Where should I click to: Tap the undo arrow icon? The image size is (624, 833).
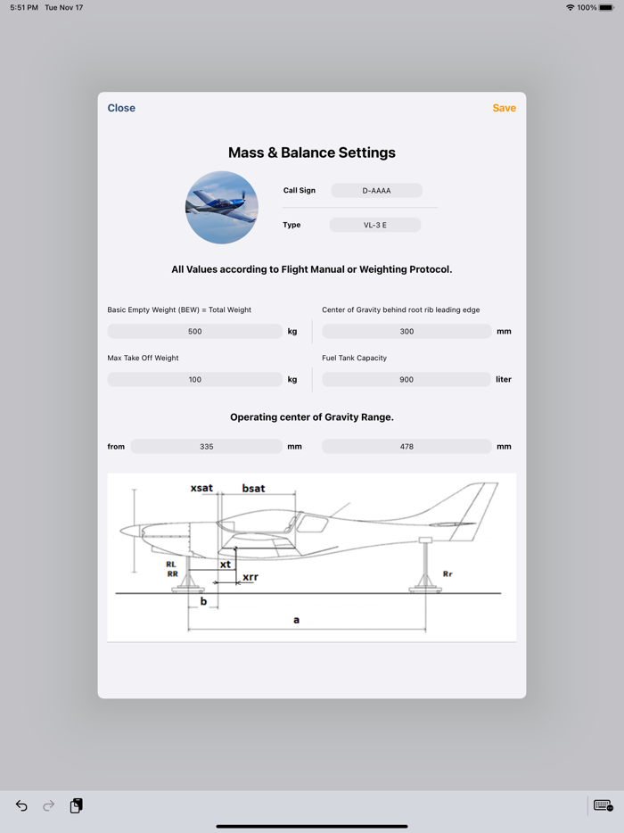coord(21,806)
